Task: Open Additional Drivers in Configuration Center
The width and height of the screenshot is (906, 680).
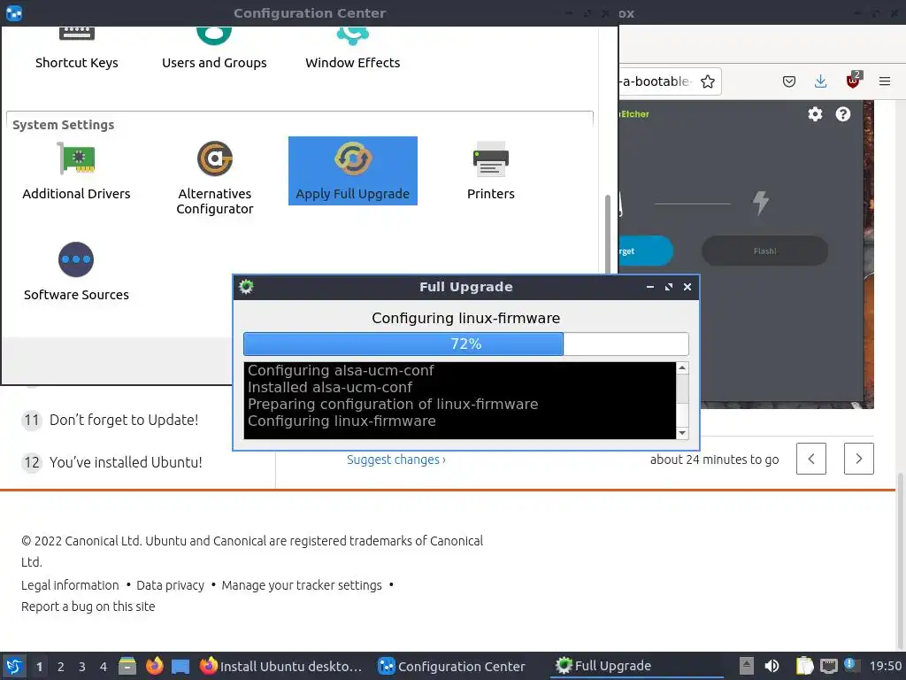Action: (x=76, y=171)
